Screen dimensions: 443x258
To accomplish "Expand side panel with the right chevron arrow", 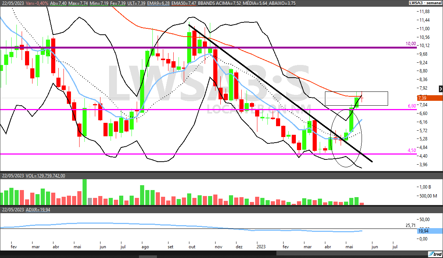I will point(441,89).
